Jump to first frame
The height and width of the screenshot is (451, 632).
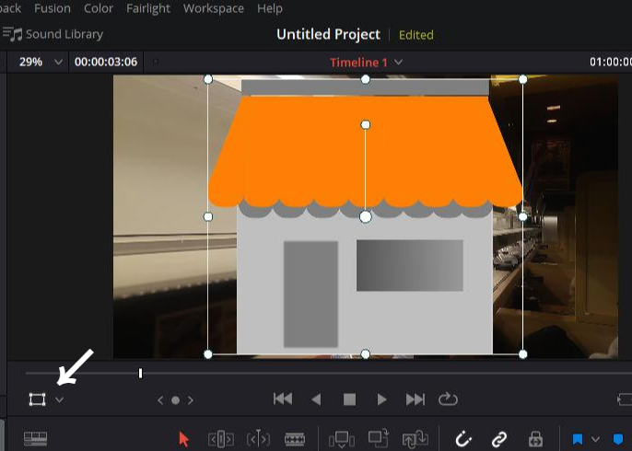283,399
